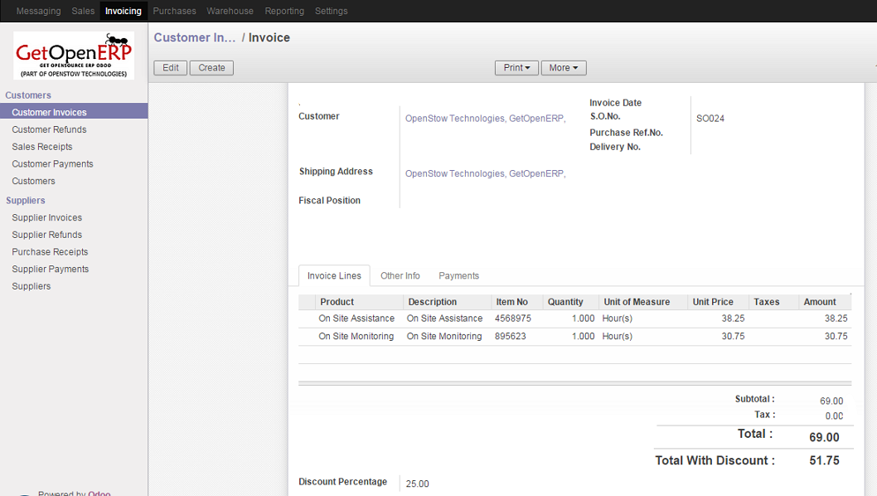Switch to the Other Info tab

tap(400, 276)
